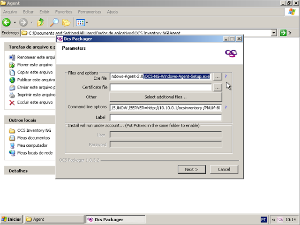
Task: Click Ocs Packager title bar icon
Action: [60, 39]
